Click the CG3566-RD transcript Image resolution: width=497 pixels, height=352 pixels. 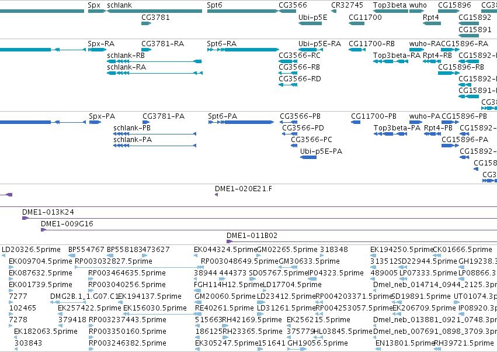(x=288, y=85)
